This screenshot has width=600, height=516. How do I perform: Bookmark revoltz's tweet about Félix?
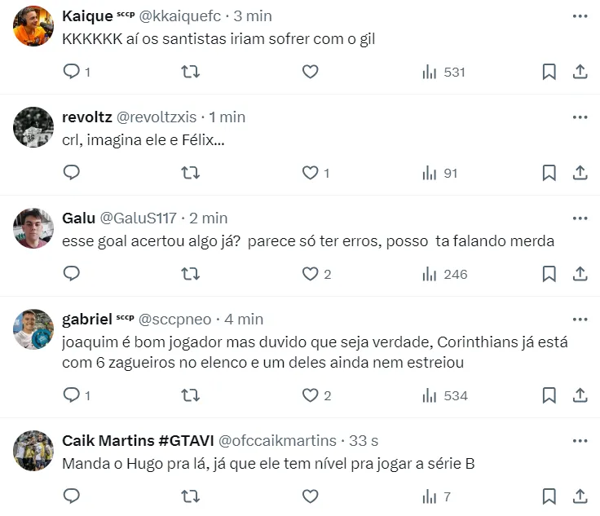click(549, 173)
